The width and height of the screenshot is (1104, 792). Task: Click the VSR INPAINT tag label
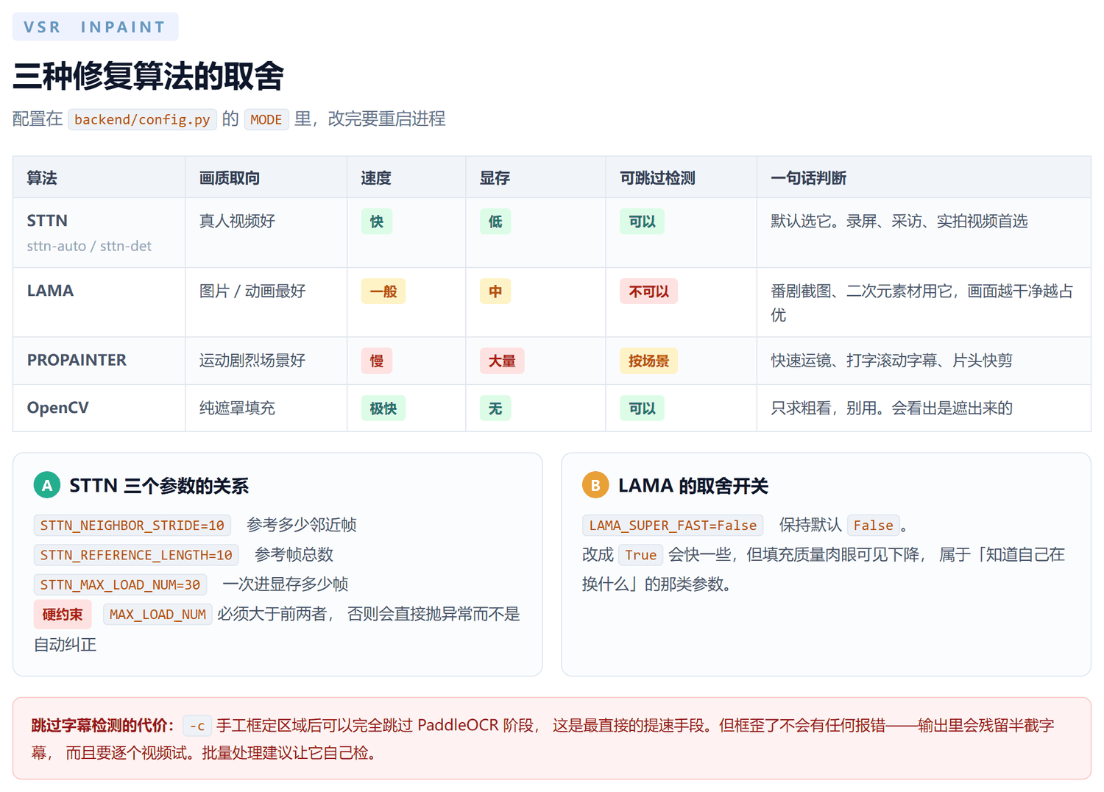pyautogui.click(x=95, y=27)
